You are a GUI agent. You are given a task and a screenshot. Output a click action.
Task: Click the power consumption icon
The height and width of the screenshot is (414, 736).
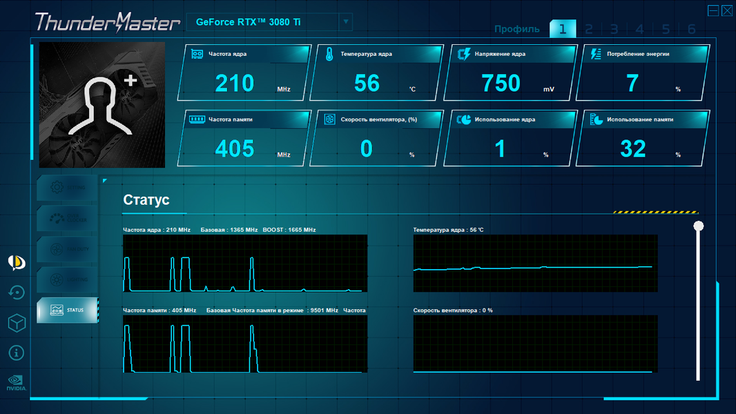[x=596, y=54]
